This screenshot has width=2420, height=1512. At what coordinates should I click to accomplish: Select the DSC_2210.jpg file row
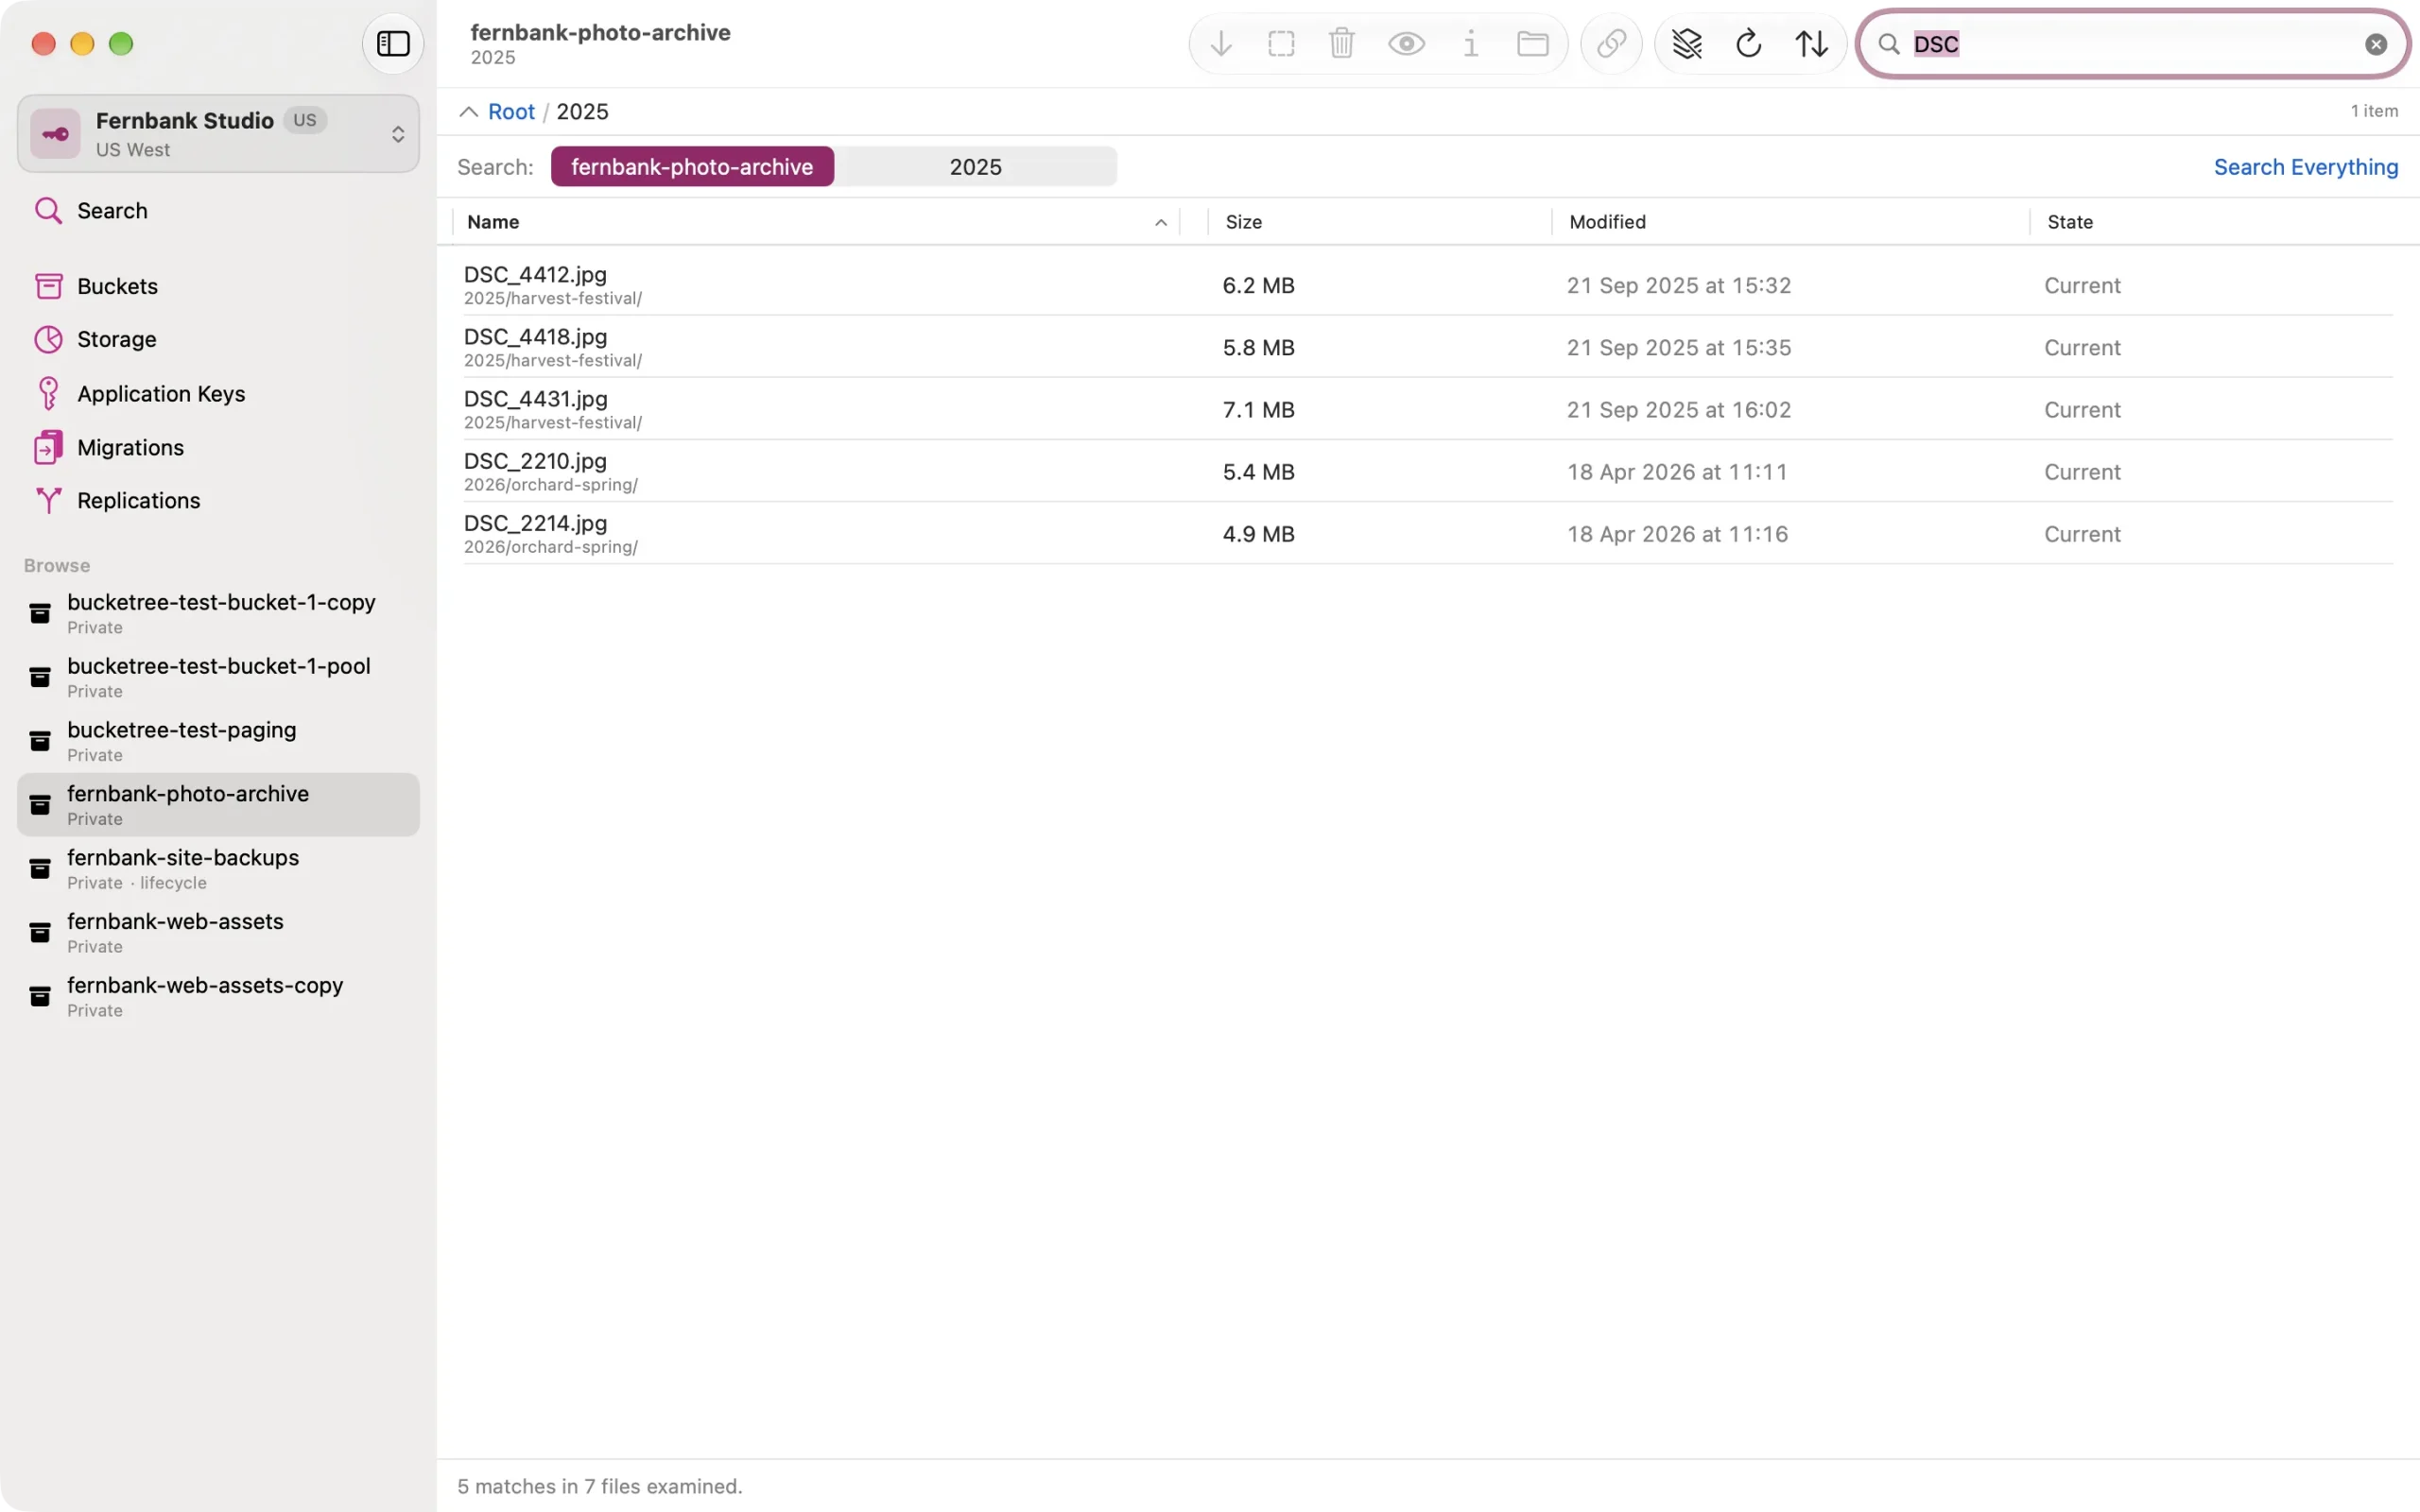(x=1428, y=471)
